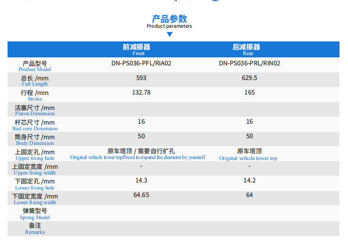This screenshot has height=246, width=348.
Task: Click the 杆芯尺寸 Rod core Dimension label
Action: click(x=35, y=125)
